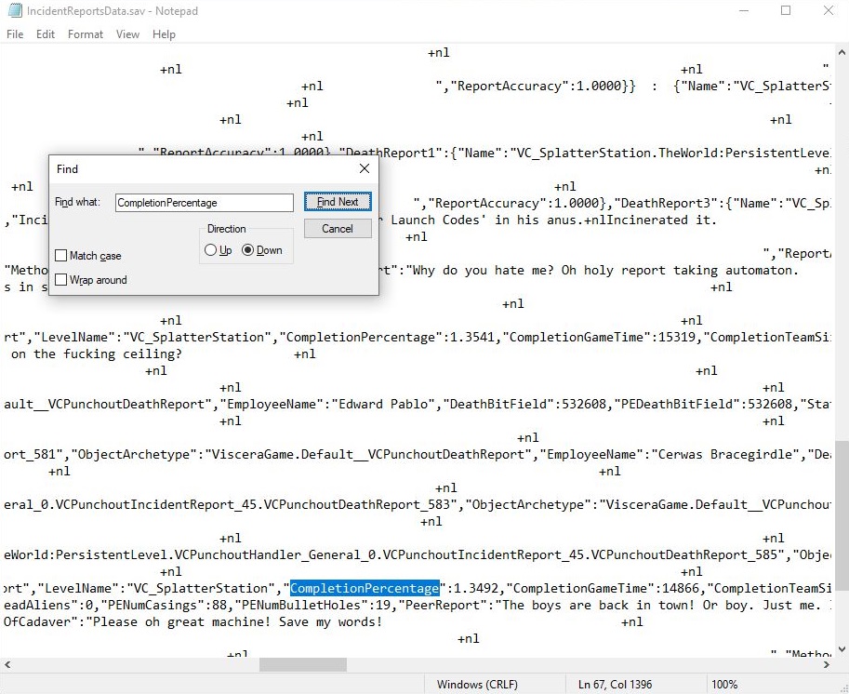849x694 pixels.
Task: Close the Find dialog with X
Action: click(365, 168)
